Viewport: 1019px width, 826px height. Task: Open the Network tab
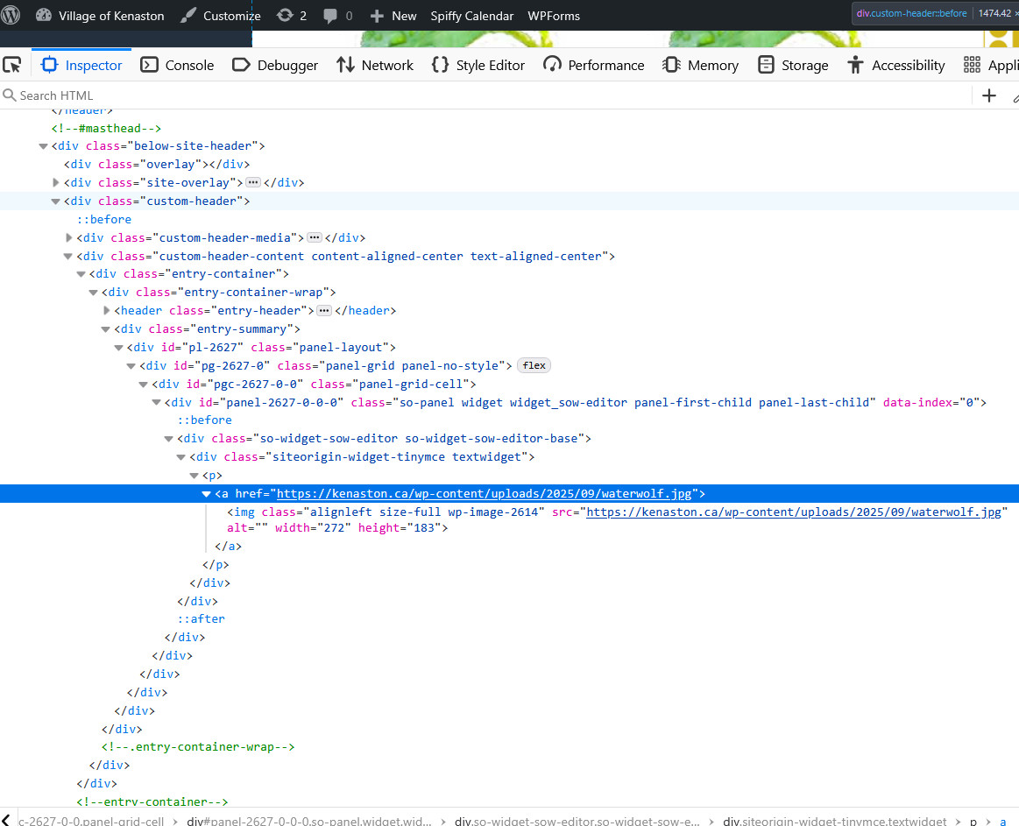375,65
